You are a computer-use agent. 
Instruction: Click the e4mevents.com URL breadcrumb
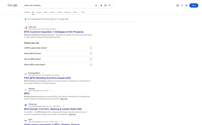[x=44, y=75]
